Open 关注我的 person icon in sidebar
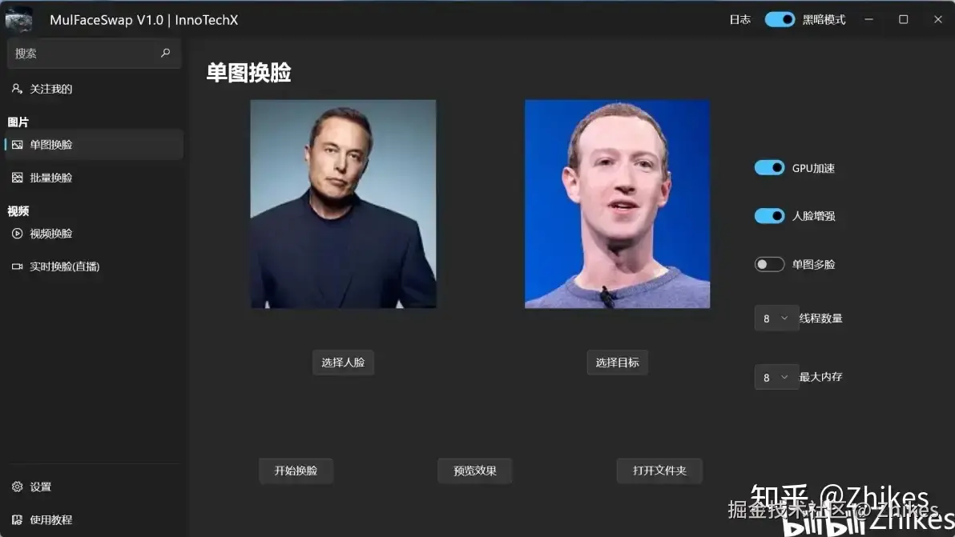The height and width of the screenshot is (537, 955). [17, 89]
